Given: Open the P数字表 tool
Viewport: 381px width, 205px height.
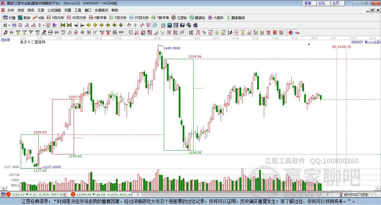Looking at the screenshot, I should pos(98,18).
